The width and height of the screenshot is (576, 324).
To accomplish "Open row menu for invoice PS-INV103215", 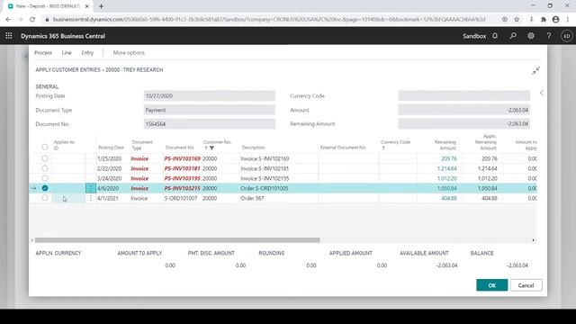I will point(91,188).
